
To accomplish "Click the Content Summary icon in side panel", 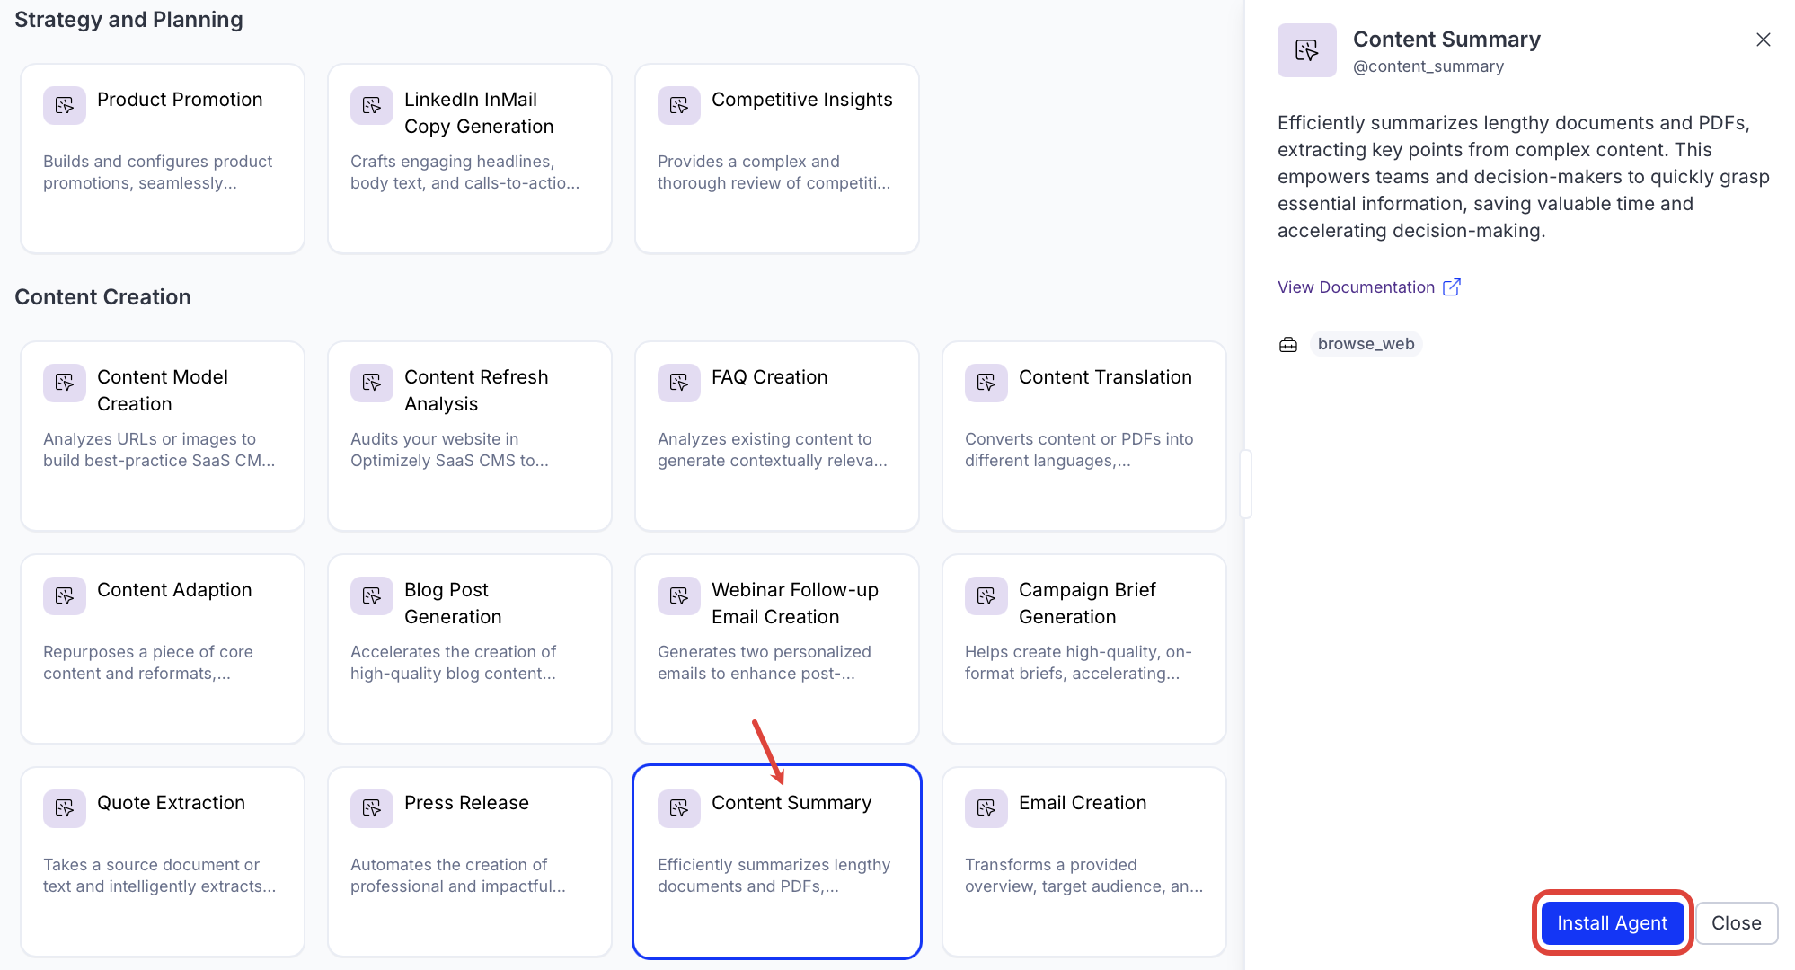I will (1307, 50).
